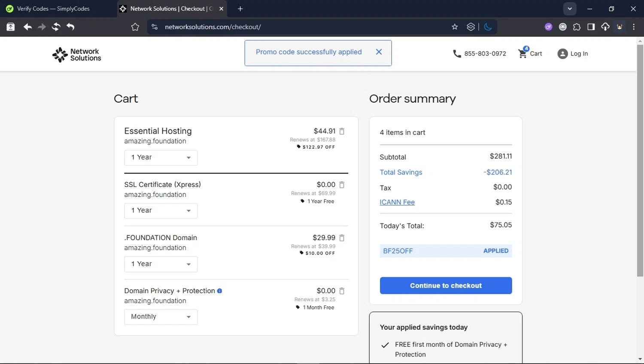Change Domain Privacy Monthly billing dropdown
Screen dimensions: 644x364
tap(161, 317)
